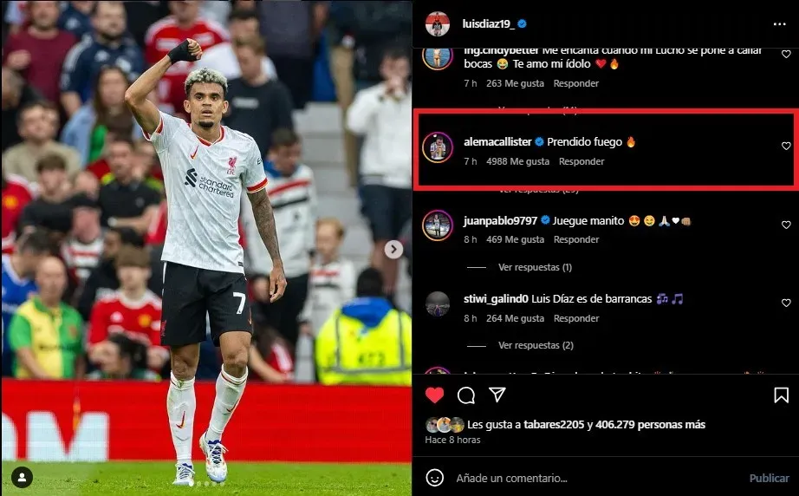Open the three-dot more options menu

pyautogui.click(x=779, y=24)
